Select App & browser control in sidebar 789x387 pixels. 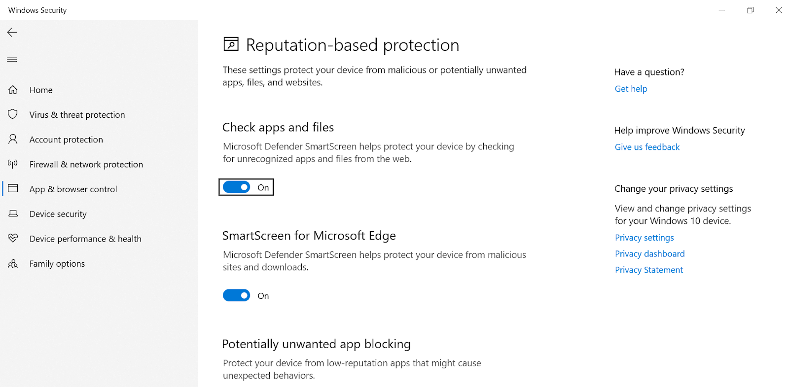pos(73,189)
